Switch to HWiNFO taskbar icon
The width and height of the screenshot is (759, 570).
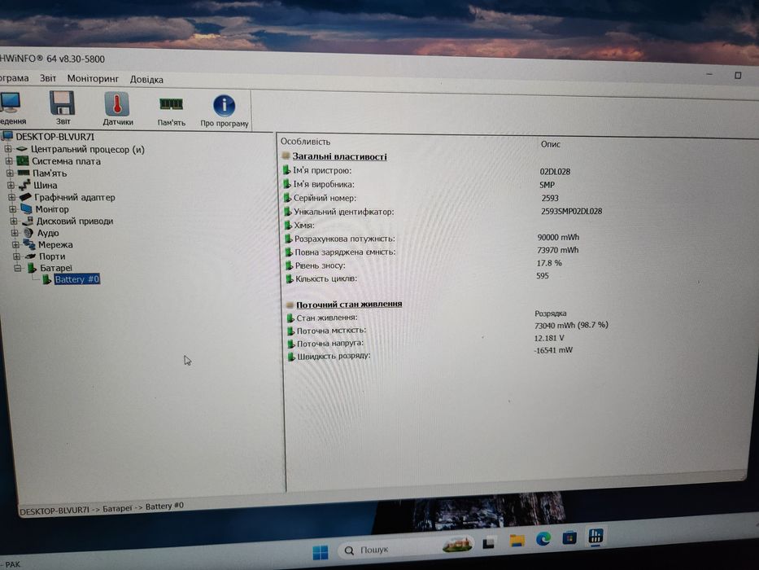[x=595, y=536]
